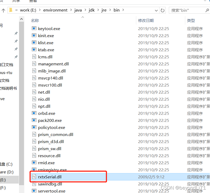Sort by 名称 column header
Viewport: 210px width, 193px height.
pos(35,21)
